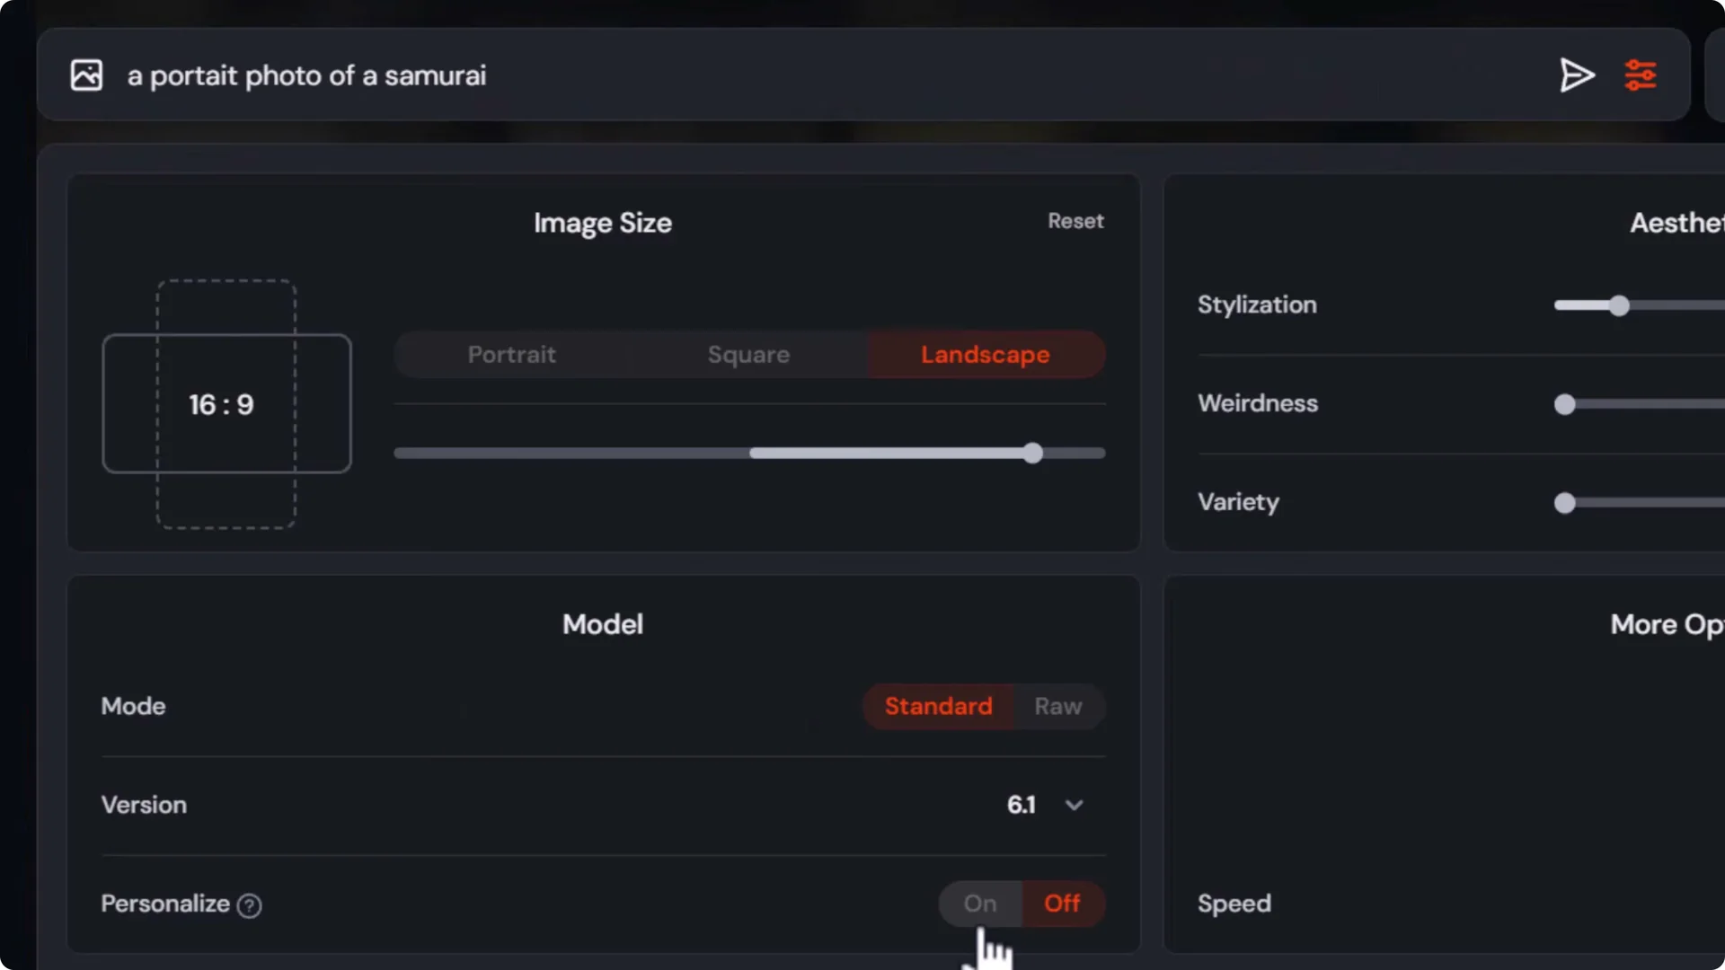Viewport: 1725px width, 970px height.
Task: Click the Stylization slider handle
Action: click(1617, 306)
